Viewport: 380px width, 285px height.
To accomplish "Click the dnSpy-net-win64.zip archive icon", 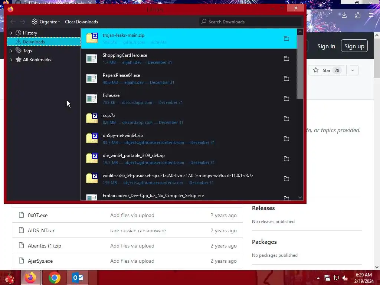I will pyautogui.click(x=92, y=138).
